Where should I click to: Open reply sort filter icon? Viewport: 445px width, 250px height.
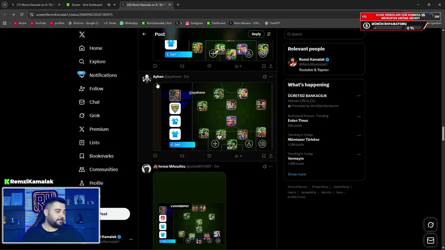click(x=269, y=34)
